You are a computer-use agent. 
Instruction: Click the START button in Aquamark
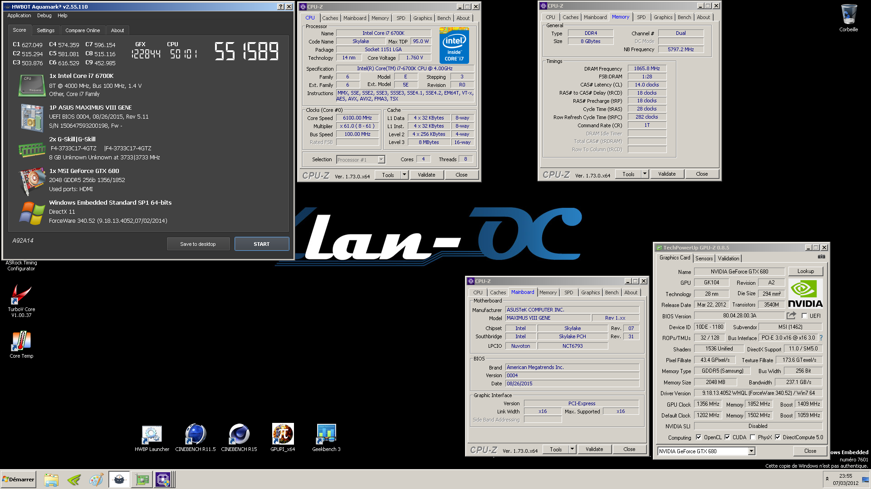[x=261, y=244]
